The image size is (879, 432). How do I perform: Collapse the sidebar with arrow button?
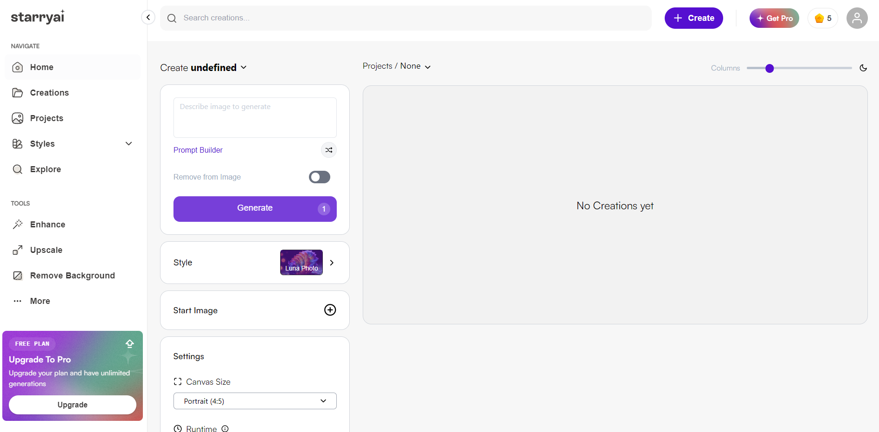(148, 18)
